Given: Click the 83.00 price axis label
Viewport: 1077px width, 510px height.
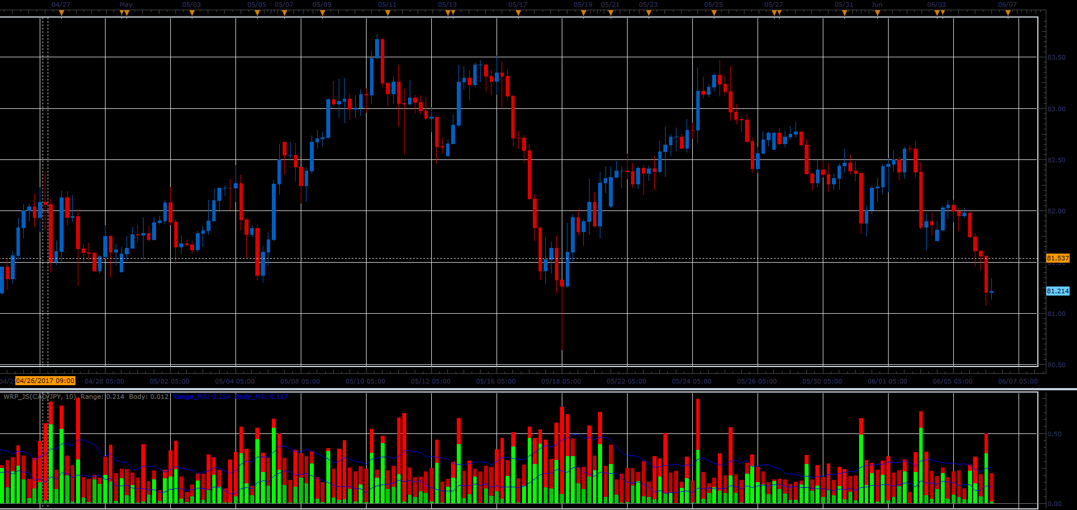Looking at the screenshot, I should pyautogui.click(x=1056, y=109).
